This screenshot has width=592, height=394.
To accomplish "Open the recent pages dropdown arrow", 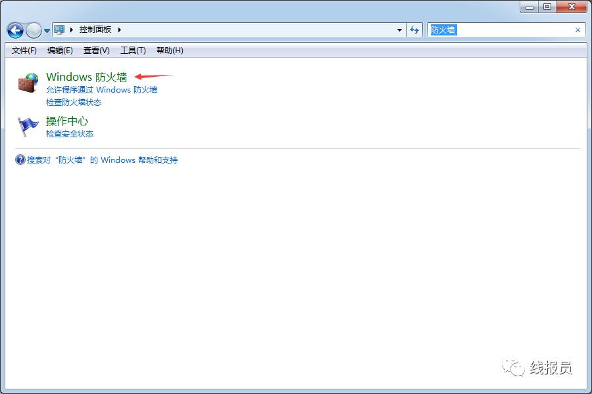I will 47,31.
